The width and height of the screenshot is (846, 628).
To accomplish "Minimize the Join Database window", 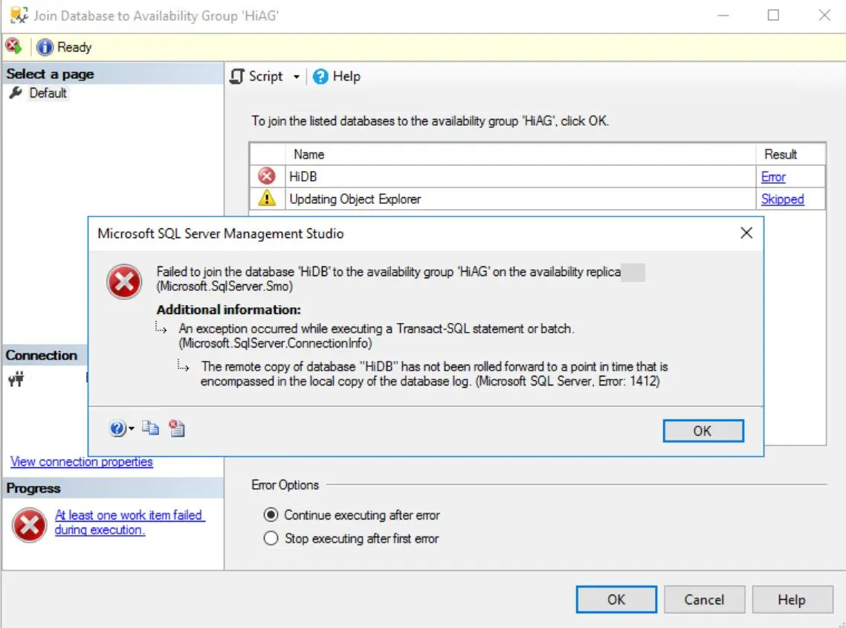I will 723,15.
